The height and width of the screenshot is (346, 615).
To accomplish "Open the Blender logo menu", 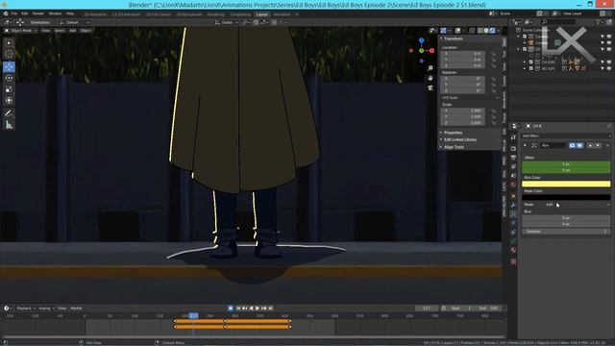I will [6, 13].
